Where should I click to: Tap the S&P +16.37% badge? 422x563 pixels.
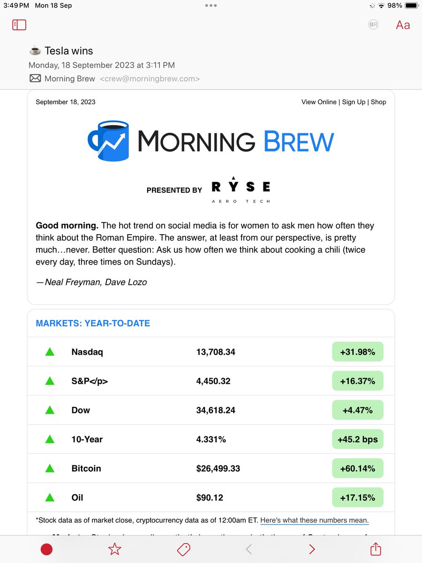point(358,381)
